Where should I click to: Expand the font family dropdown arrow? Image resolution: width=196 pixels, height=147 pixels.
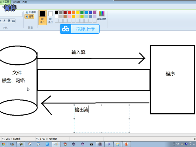pos(21,14)
